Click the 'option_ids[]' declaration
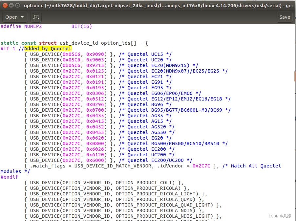The image size is (296, 221). (118, 43)
